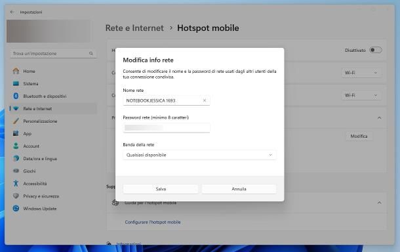Click the App icon in sidebar
The height and width of the screenshot is (252, 400).
pos(16,133)
